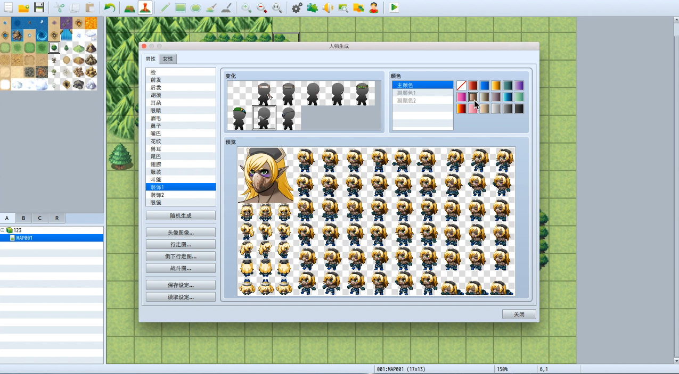Click the 保存设定... button

(181, 285)
